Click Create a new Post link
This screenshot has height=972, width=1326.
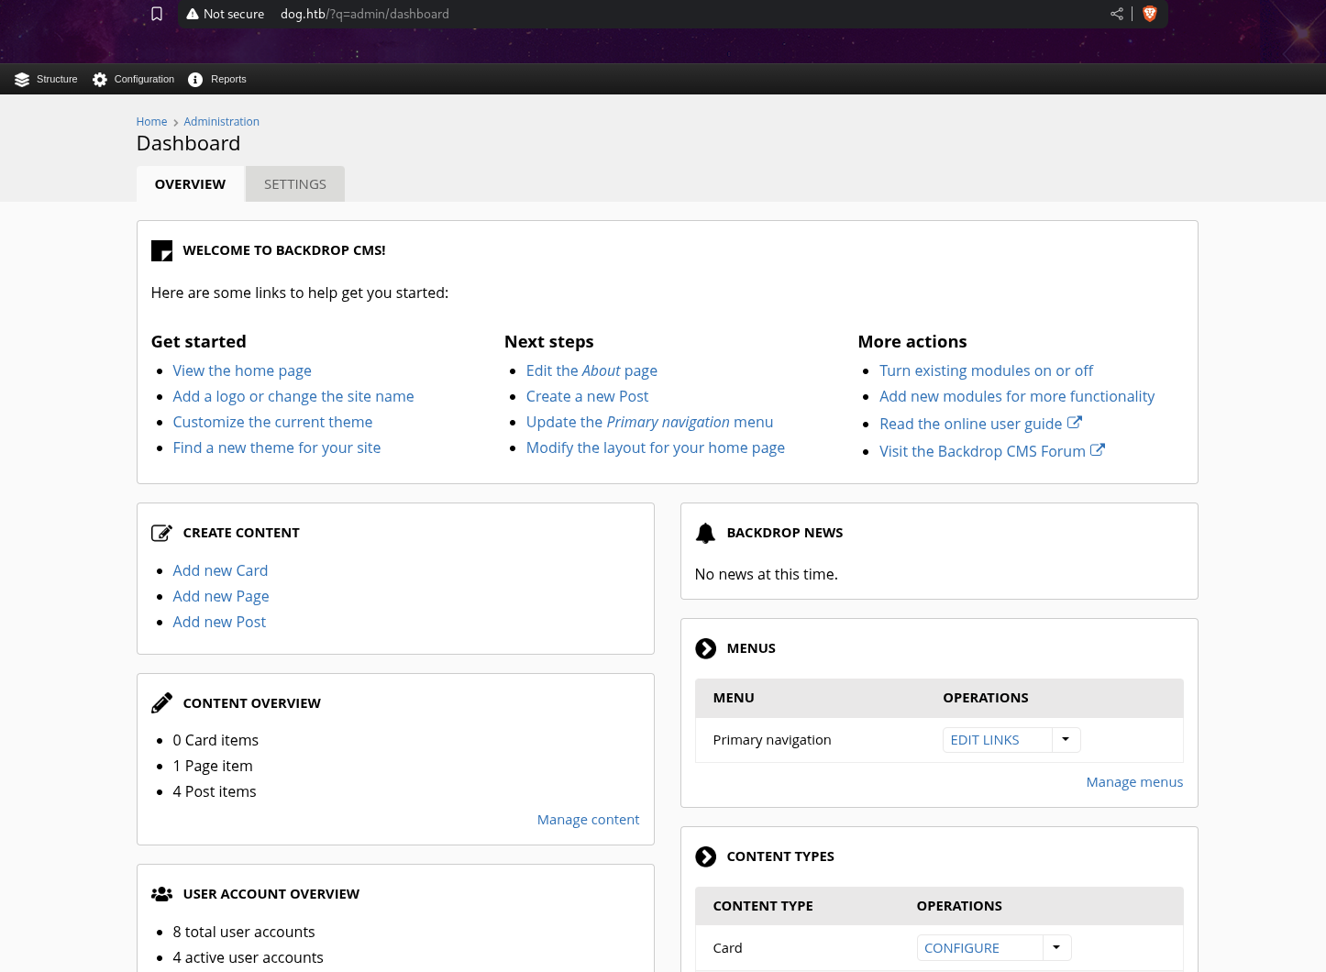(x=587, y=396)
